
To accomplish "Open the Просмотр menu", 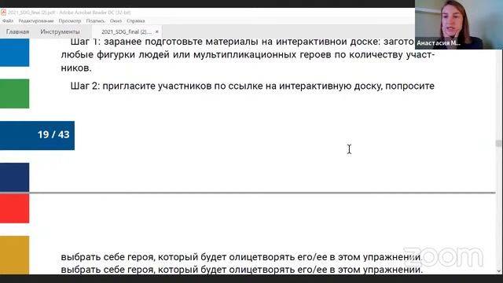I will point(70,21).
